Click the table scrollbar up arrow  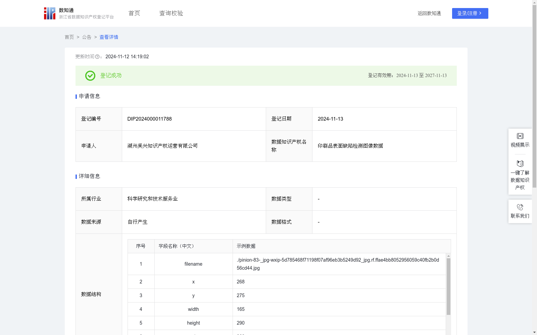tap(448, 256)
